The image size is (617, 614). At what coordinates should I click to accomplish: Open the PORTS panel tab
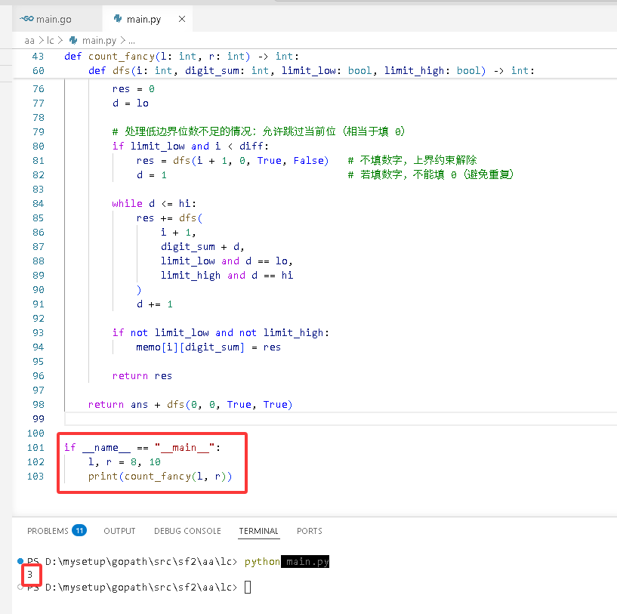click(x=310, y=531)
